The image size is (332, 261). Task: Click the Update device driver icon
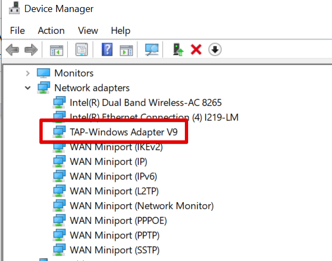178,50
